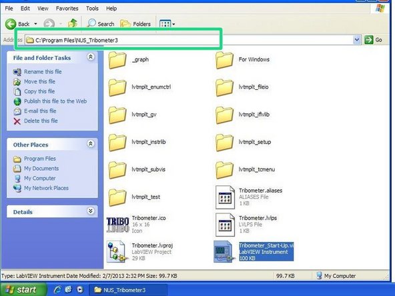Click Move this file
The height and width of the screenshot is (296, 395).
(x=39, y=81)
